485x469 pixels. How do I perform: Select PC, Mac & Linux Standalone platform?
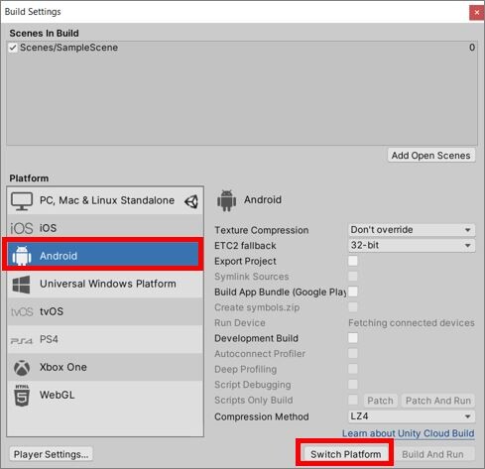(105, 200)
